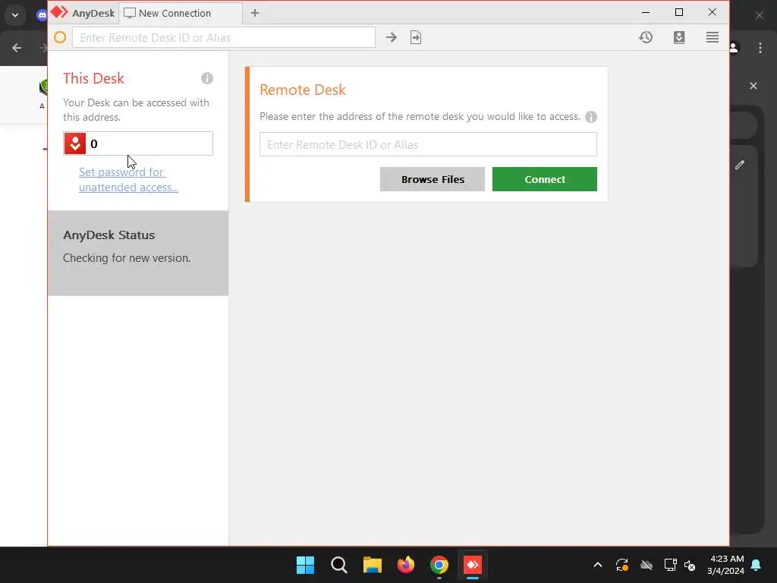Click the Browse Files button

point(432,179)
